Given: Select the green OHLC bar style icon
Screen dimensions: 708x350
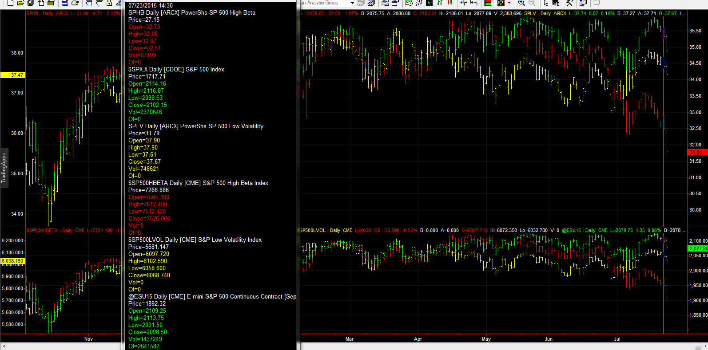Looking at the screenshot, I should coord(439,3).
